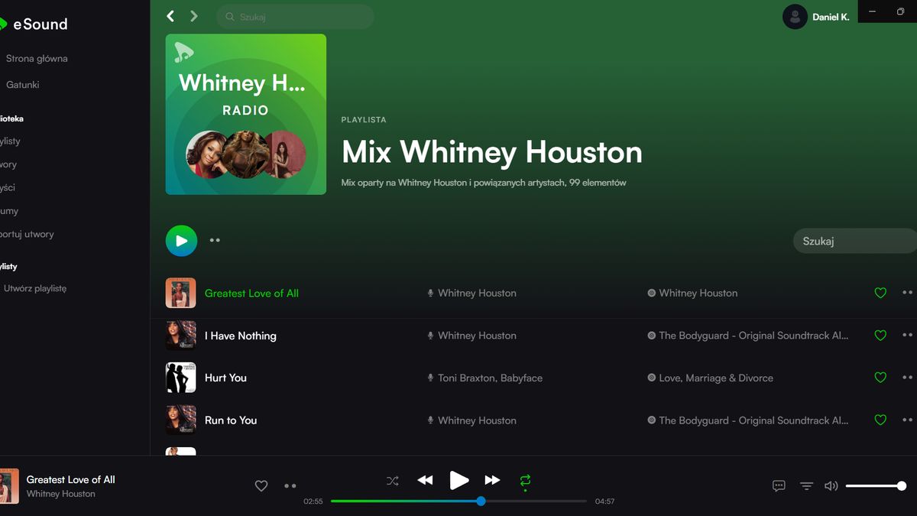917x516 pixels.
Task: Select the playlists library sidebar entry
Action: (x=11, y=141)
